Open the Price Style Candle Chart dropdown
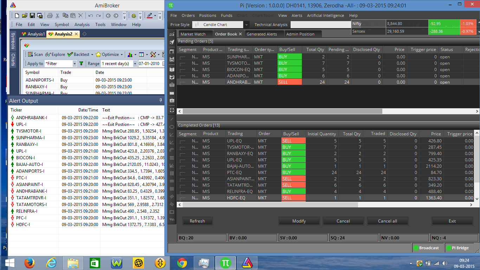480x270 pixels. coord(247,25)
